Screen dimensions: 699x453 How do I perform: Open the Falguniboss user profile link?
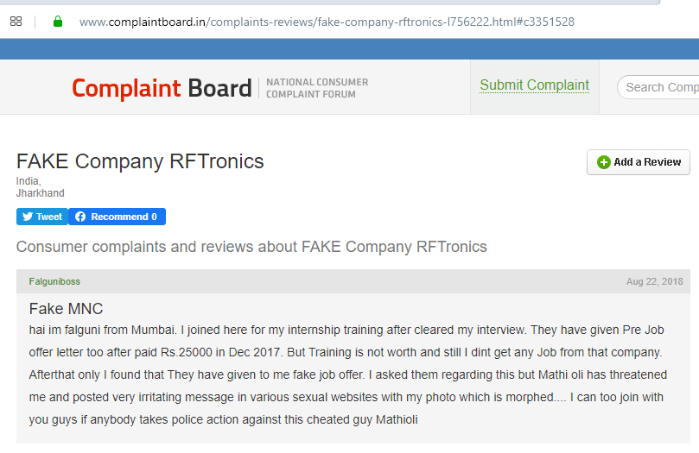coord(54,281)
